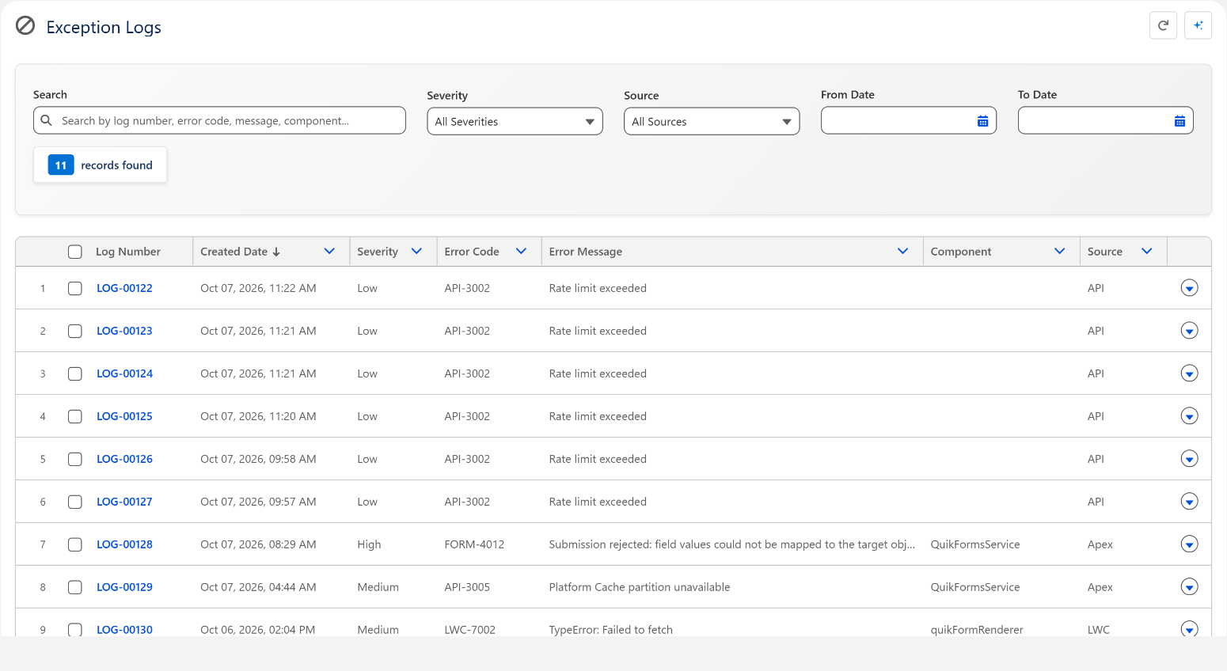Open row actions menu for LOG-00123
This screenshot has width=1227, height=671.
point(1189,331)
